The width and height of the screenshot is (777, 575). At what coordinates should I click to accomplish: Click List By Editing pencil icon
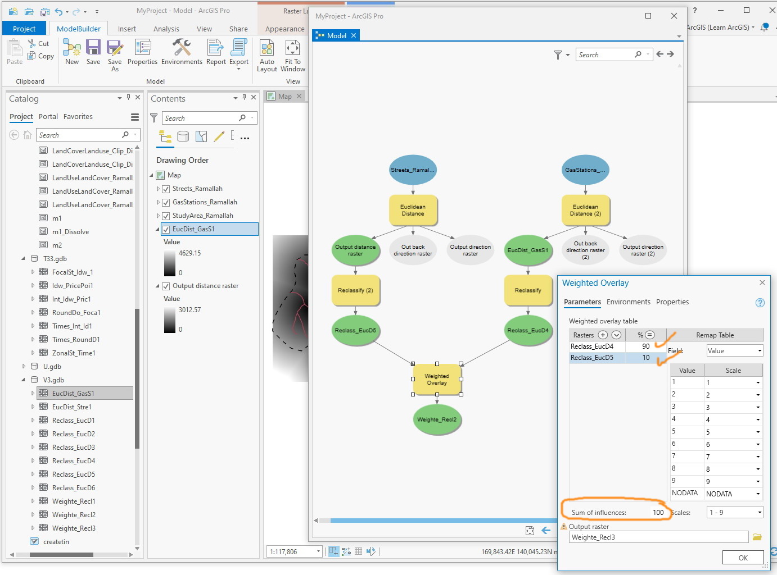pyautogui.click(x=219, y=136)
